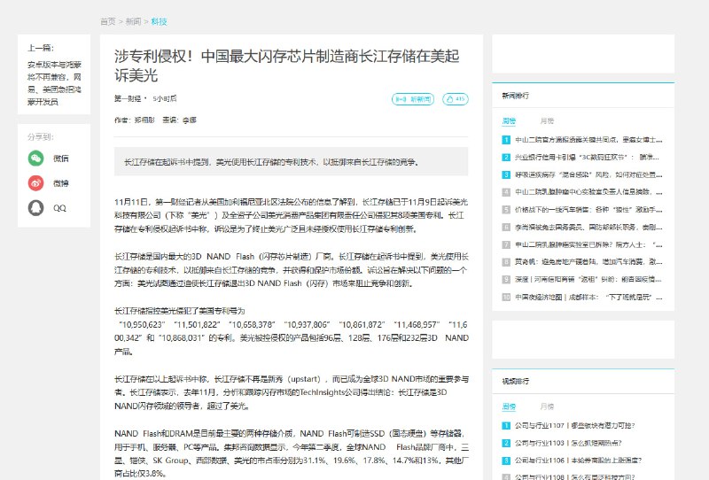Click the 分享到 label
This screenshot has height=480, width=709.
(40, 137)
